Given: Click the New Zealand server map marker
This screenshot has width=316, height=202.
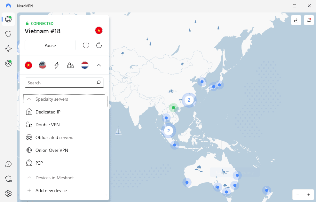Looking at the screenshot, I should [x=267, y=190].
